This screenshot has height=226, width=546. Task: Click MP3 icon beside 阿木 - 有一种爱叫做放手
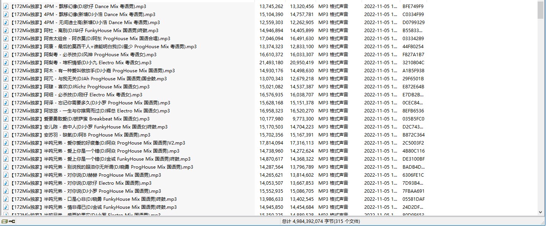tap(6, 71)
